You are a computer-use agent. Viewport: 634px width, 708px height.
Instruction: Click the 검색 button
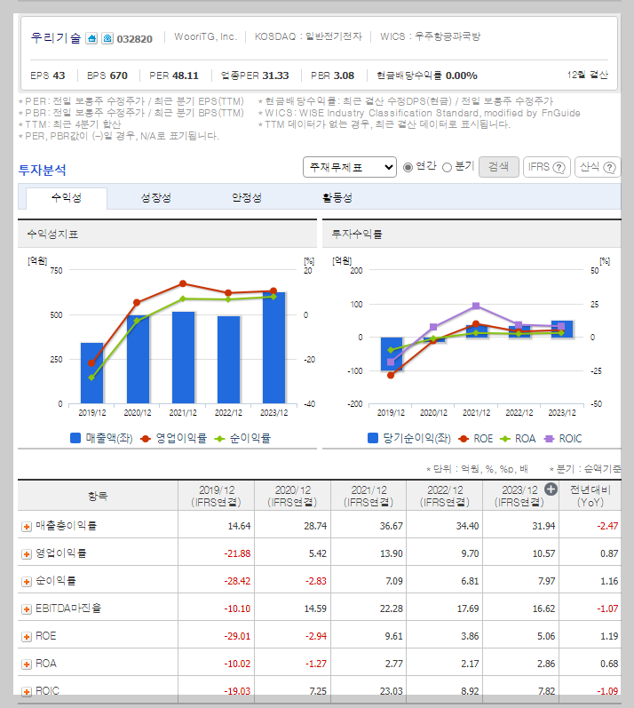(x=499, y=167)
